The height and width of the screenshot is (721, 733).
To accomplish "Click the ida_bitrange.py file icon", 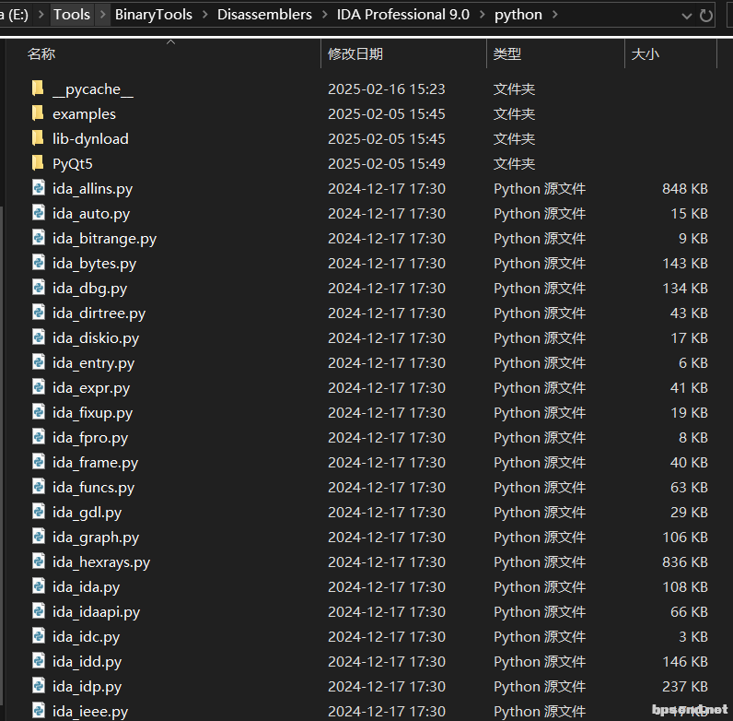I will click(x=39, y=237).
